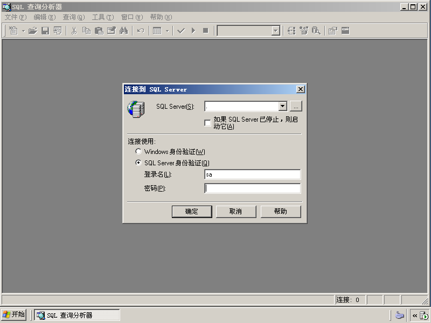431x323 pixels.
Task: Click the application icon in title bar
Action: [x=6, y=6]
